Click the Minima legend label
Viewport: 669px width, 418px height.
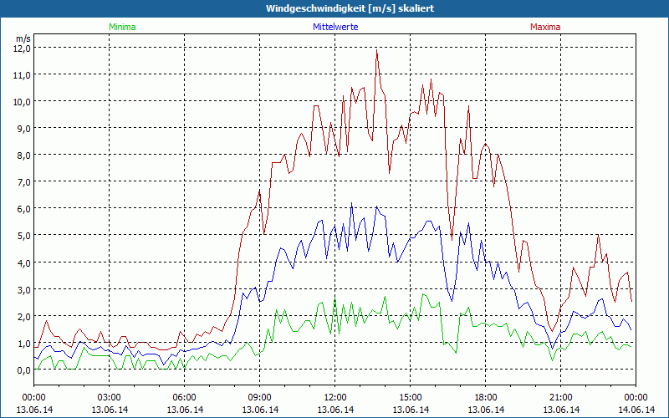122,27
